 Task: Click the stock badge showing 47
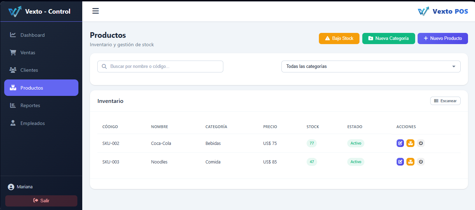click(312, 162)
